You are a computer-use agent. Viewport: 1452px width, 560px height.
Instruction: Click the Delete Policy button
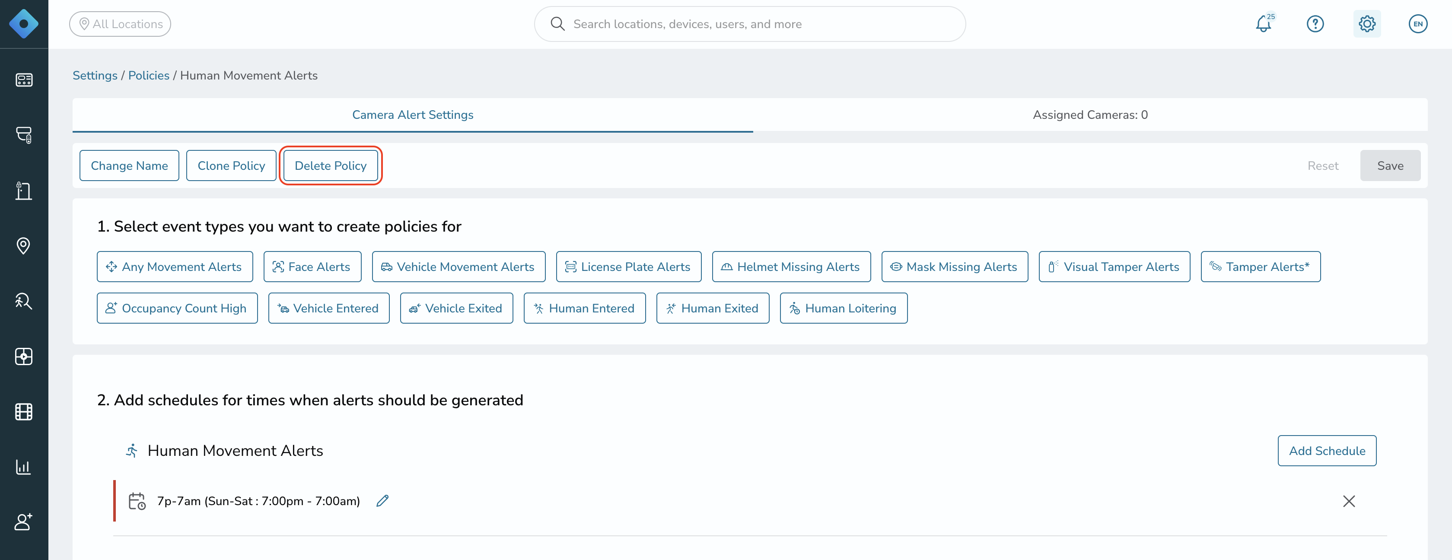(x=330, y=165)
